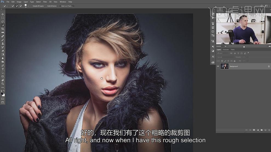The image size is (271, 152).
Task: Click New Selection brush mode icon
Action: (12, 6)
